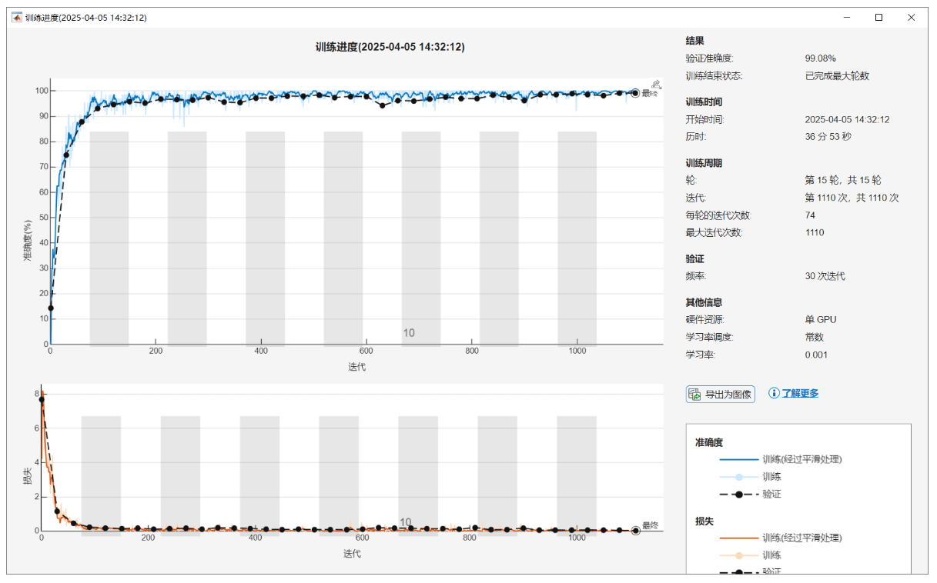Click the orange smoothed-training line sample in the loss legend
Image resolution: width=937 pixels, height=583 pixels.
[x=739, y=538]
